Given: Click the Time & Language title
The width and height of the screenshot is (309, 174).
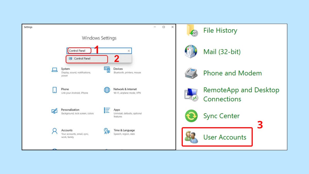Looking at the screenshot, I should (x=124, y=130).
